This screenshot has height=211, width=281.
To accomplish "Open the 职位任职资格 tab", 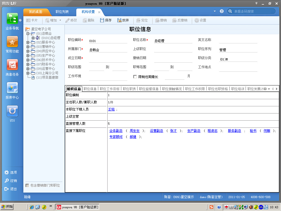I will point(218,89).
